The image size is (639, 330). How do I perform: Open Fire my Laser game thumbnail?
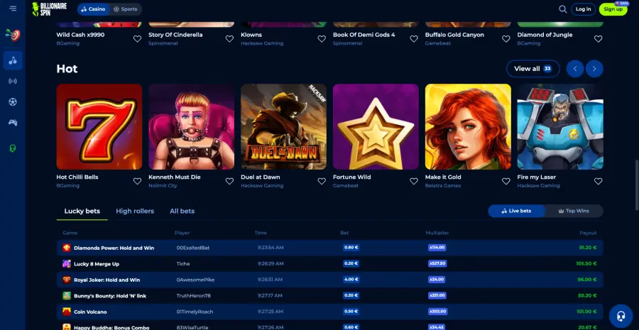560,127
